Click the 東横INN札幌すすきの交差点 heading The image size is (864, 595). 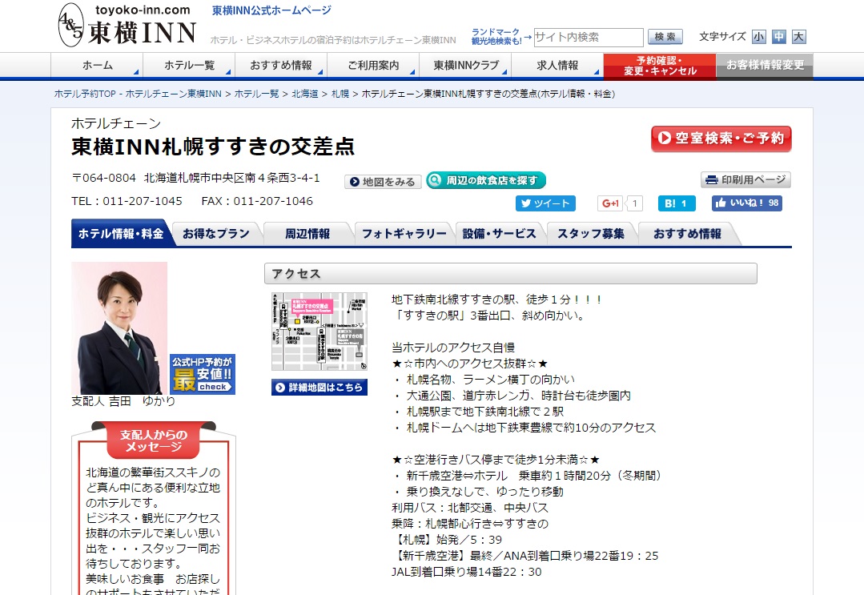tap(213, 147)
